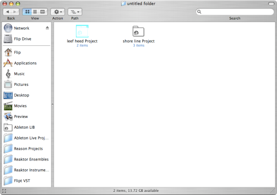Click the Preview app icon

(8, 116)
